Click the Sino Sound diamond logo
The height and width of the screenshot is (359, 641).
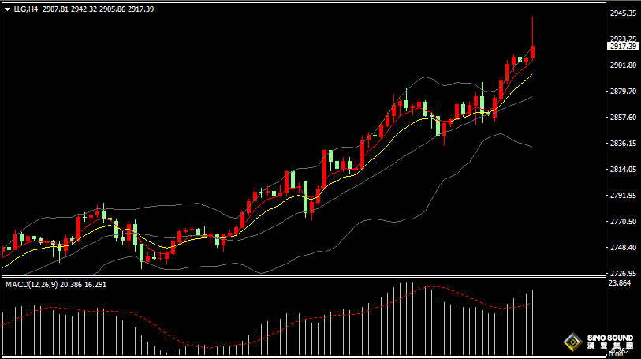[572, 342]
